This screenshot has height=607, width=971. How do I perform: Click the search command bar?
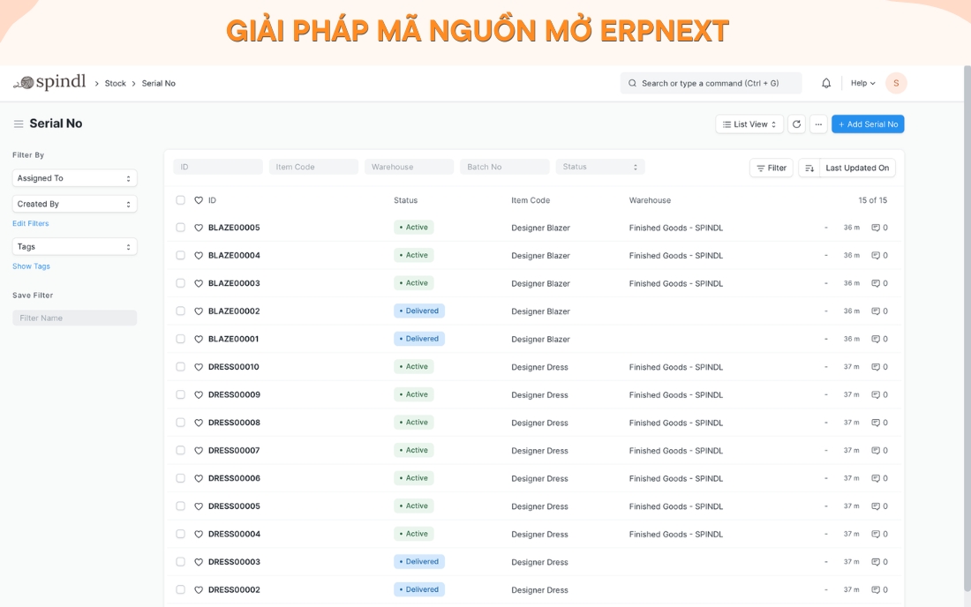(711, 83)
